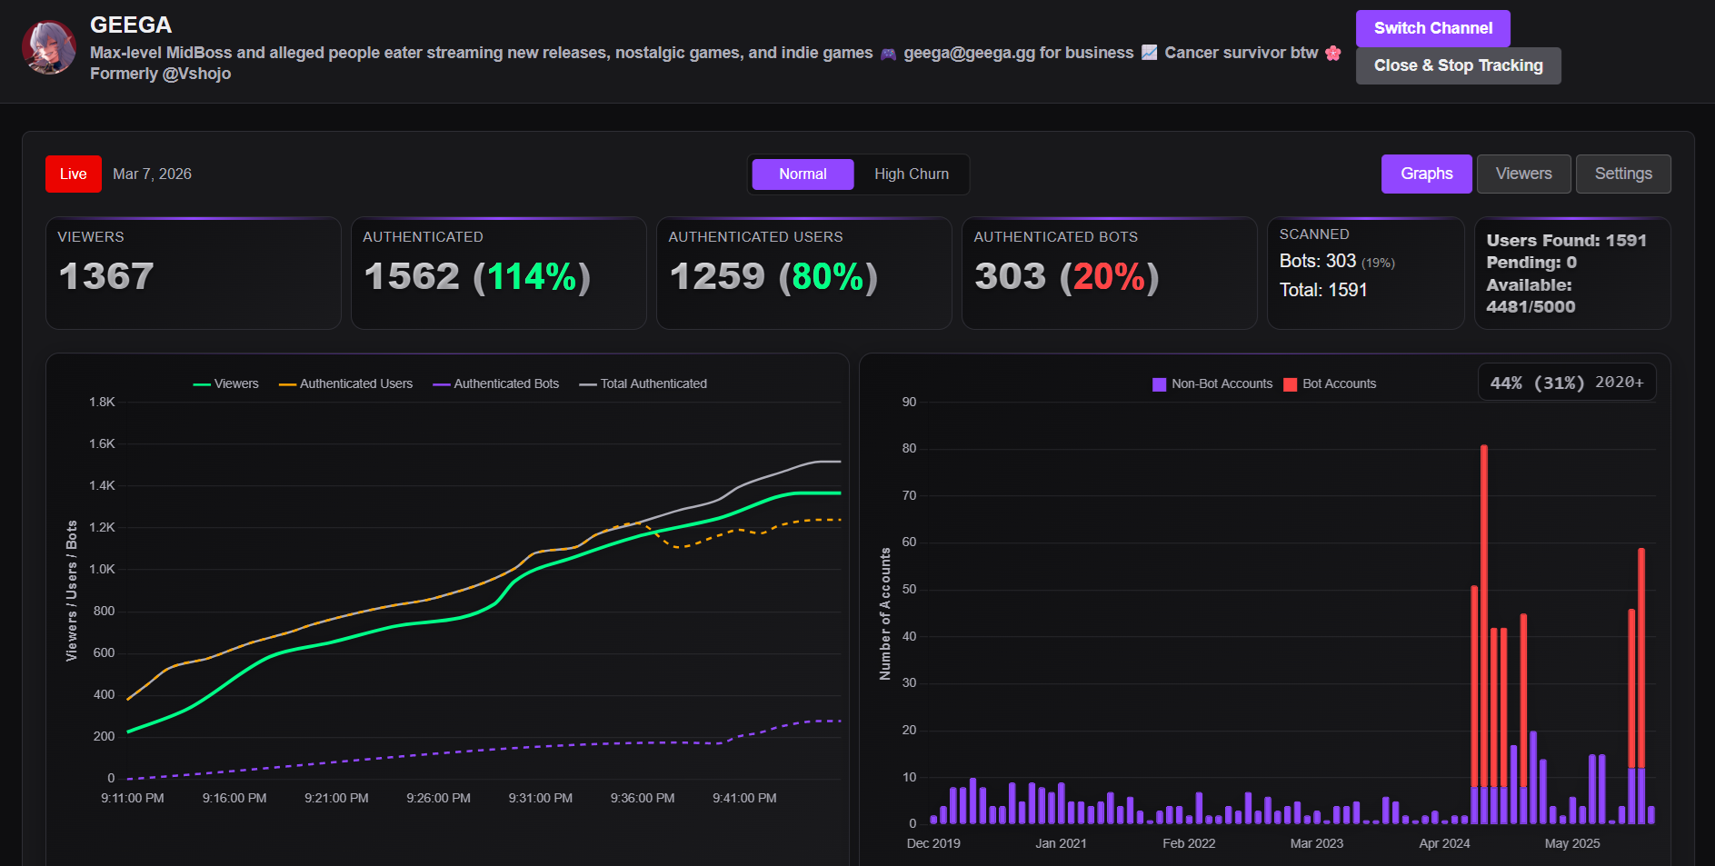Click the Authenticated Bots 303 card
1715x866 pixels.
1109,273
